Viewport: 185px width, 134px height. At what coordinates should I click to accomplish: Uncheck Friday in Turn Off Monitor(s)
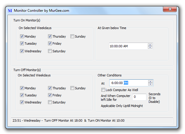pos(50,95)
